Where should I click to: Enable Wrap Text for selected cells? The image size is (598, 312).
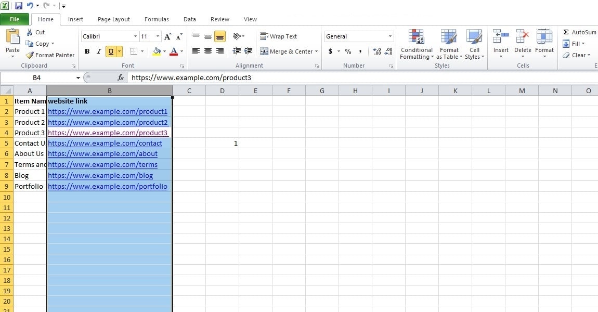coord(278,36)
